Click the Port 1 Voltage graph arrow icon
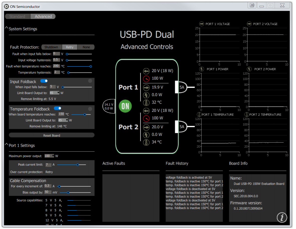296x229 pixels. pos(201,24)
